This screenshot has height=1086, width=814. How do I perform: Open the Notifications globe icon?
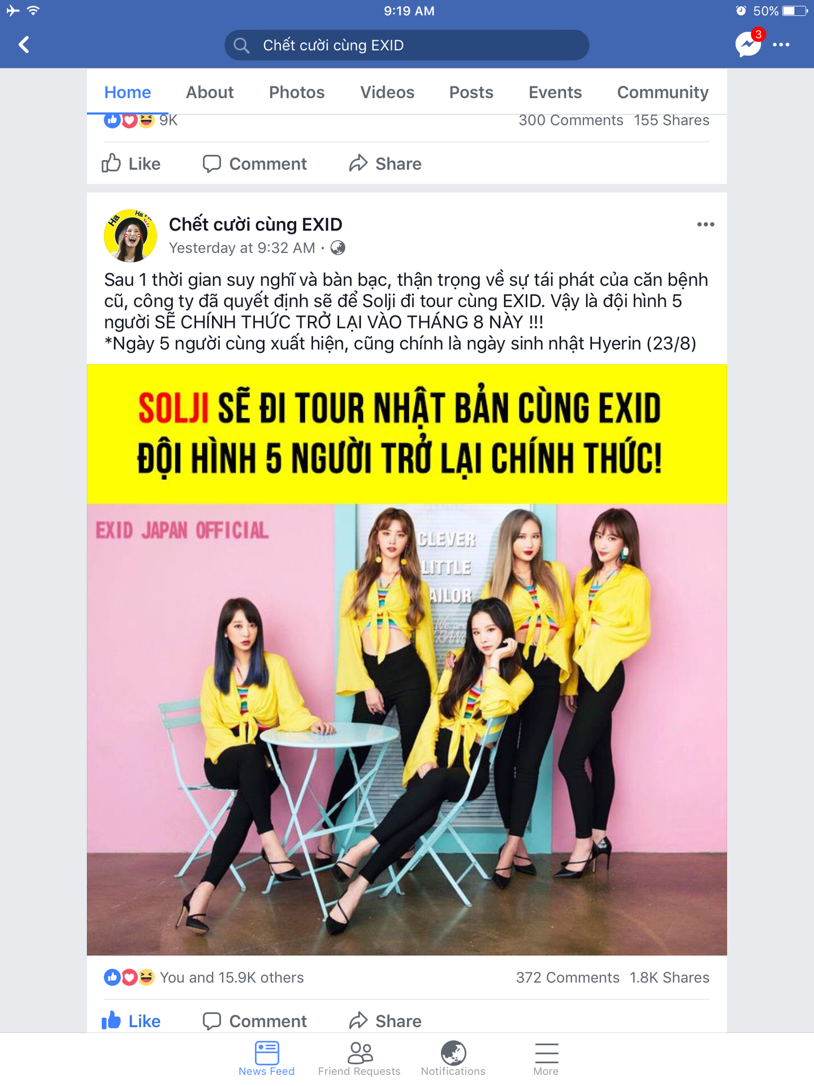[x=453, y=1058]
